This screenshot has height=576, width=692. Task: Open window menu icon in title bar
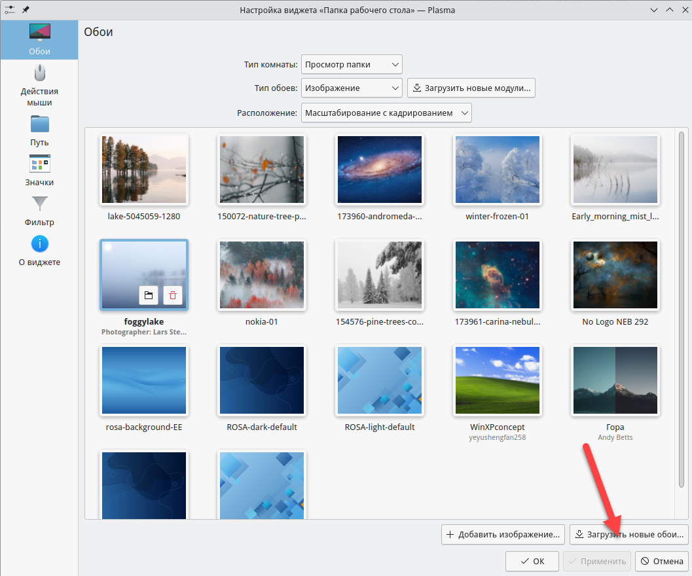[x=9, y=10]
